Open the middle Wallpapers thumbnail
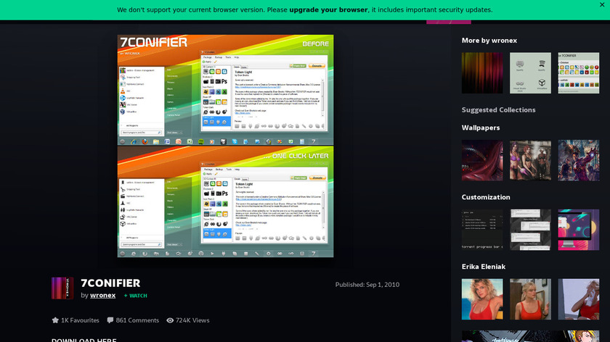Viewport: 610px width, 342px height. point(530,160)
